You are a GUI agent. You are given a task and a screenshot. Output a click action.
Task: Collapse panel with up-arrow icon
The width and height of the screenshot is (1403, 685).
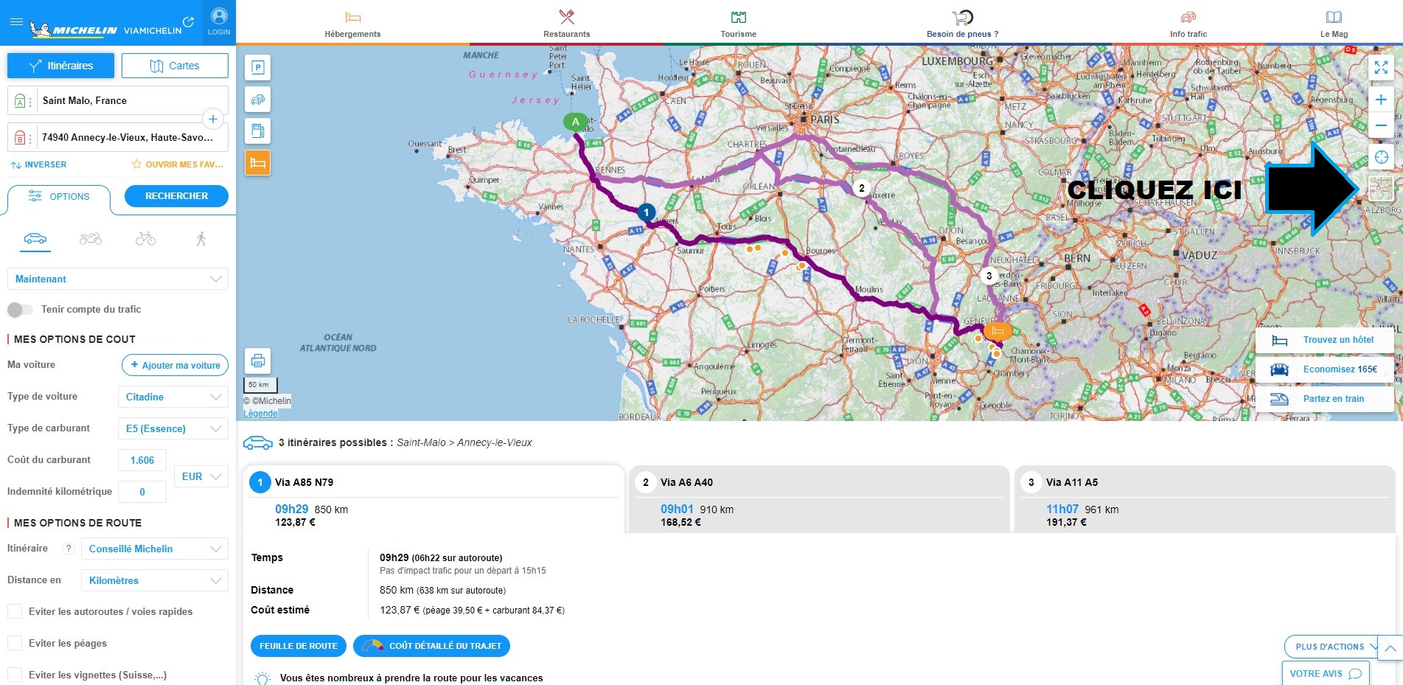1390,649
